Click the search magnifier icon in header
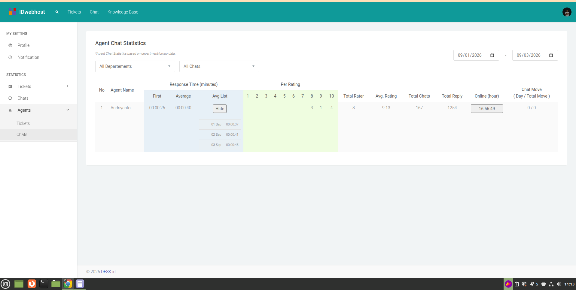This screenshot has height=290, width=576. point(57,12)
